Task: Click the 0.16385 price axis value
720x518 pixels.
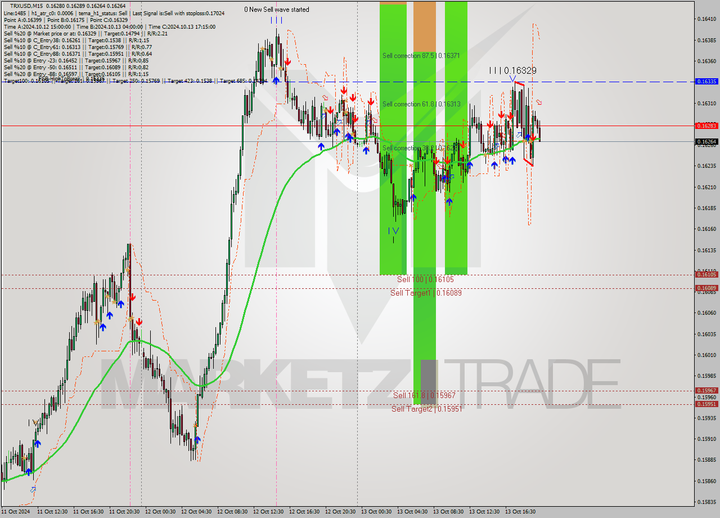Action: 706,40
